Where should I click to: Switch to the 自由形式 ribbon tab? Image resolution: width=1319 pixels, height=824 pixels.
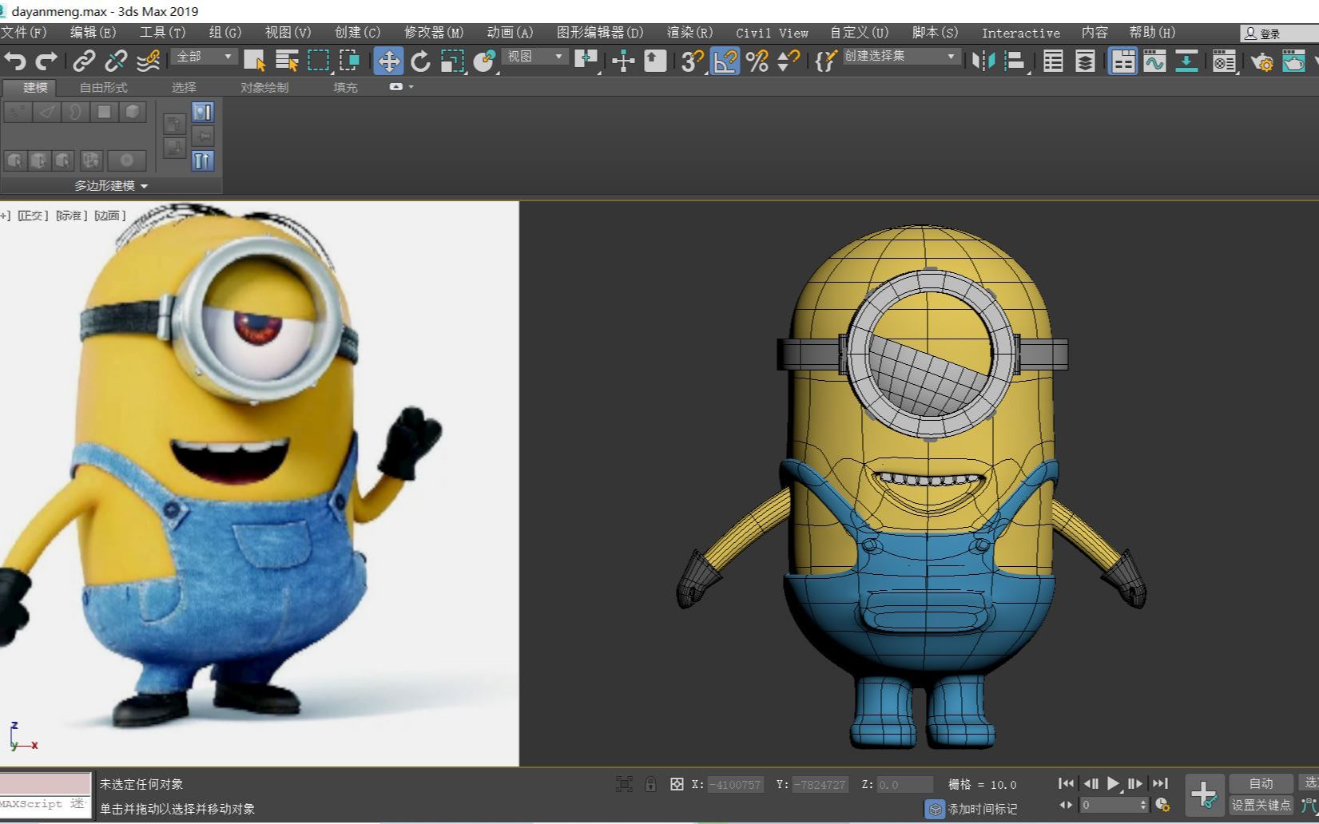pos(103,88)
